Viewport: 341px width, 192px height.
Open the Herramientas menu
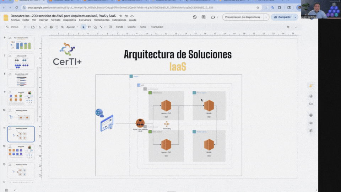pos(102,20)
